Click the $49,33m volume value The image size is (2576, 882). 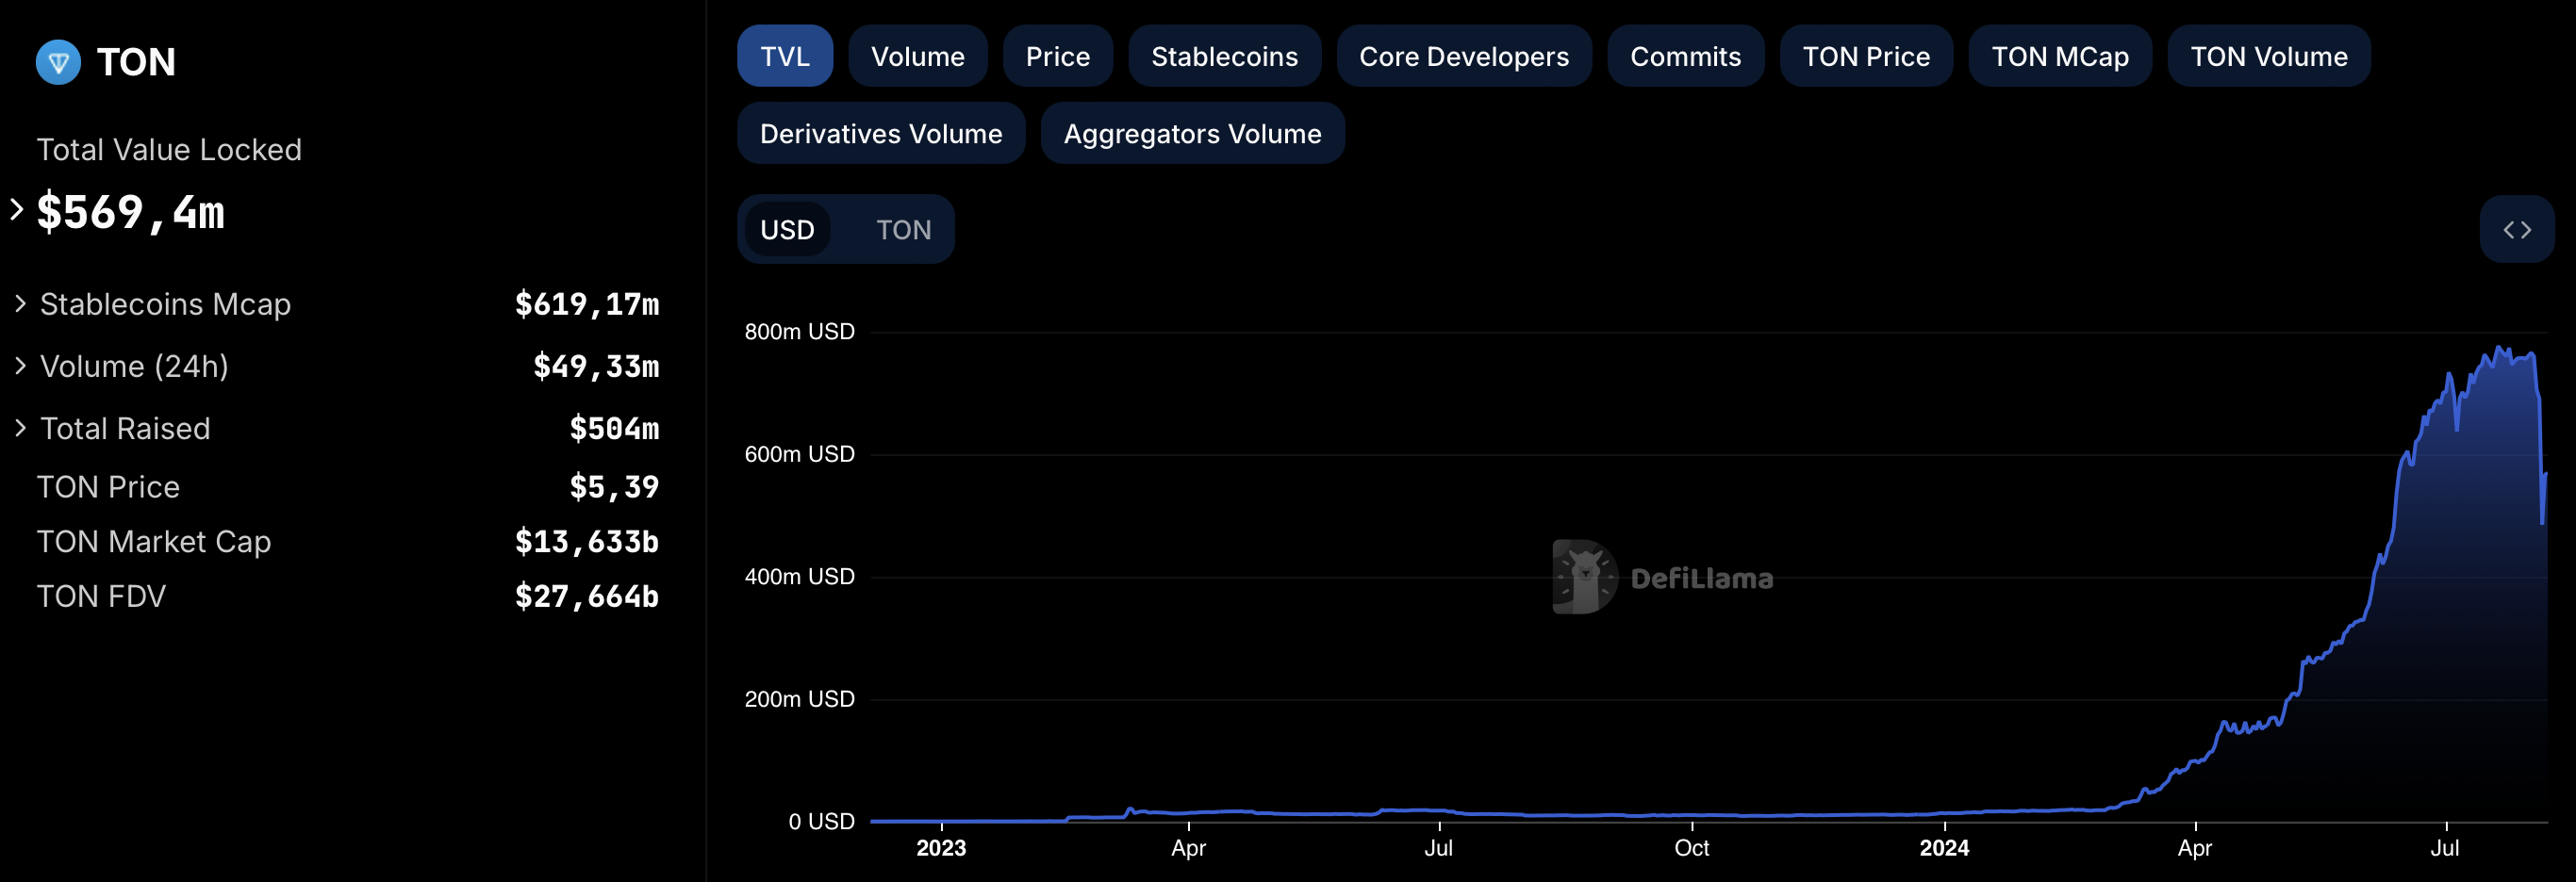click(x=596, y=366)
